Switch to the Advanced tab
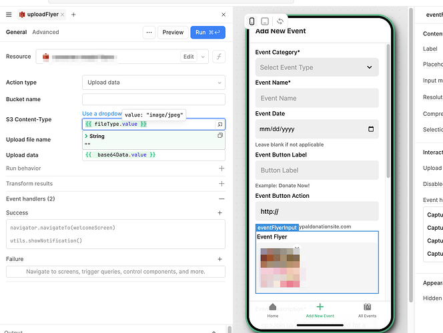Viewport: 443px width, 333px height. 45,32
